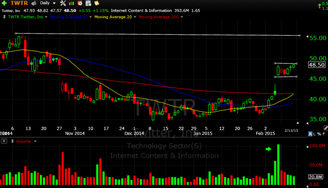Click the red Volume indicator label

tap(23, 141)
